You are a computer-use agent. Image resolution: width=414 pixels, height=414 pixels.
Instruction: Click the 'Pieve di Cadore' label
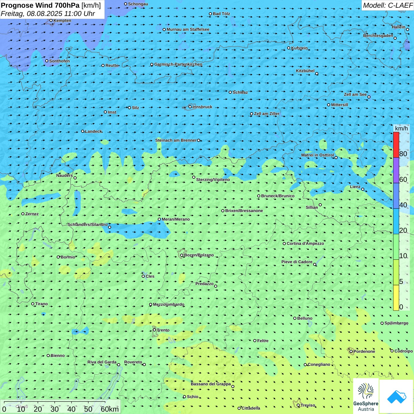(297, 262)
